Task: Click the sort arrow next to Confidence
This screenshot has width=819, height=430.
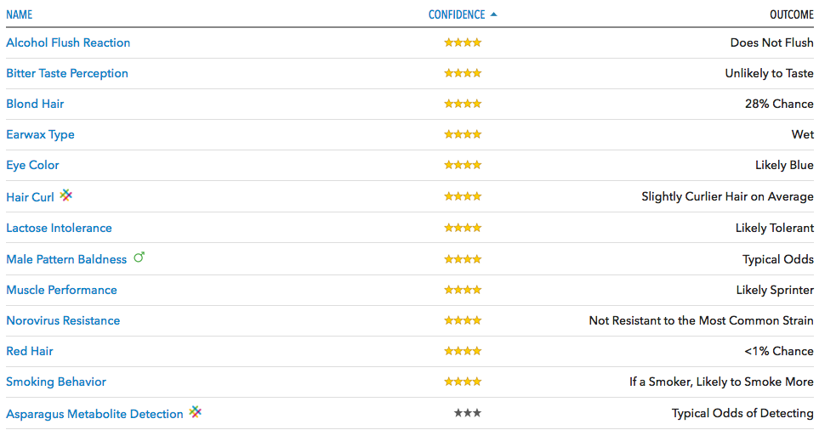Action: point(494,14)
